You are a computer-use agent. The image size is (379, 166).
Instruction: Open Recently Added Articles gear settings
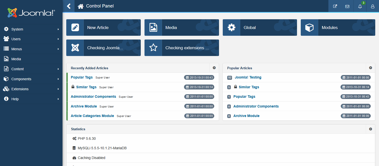point(214,68)
